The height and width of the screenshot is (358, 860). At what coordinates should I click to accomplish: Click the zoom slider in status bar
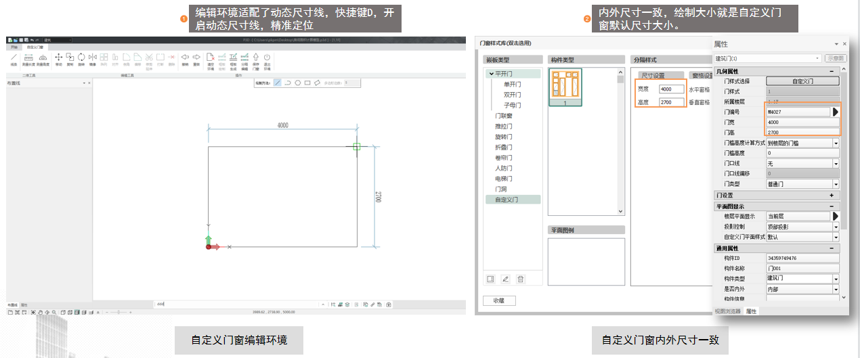tap(119, 311)
